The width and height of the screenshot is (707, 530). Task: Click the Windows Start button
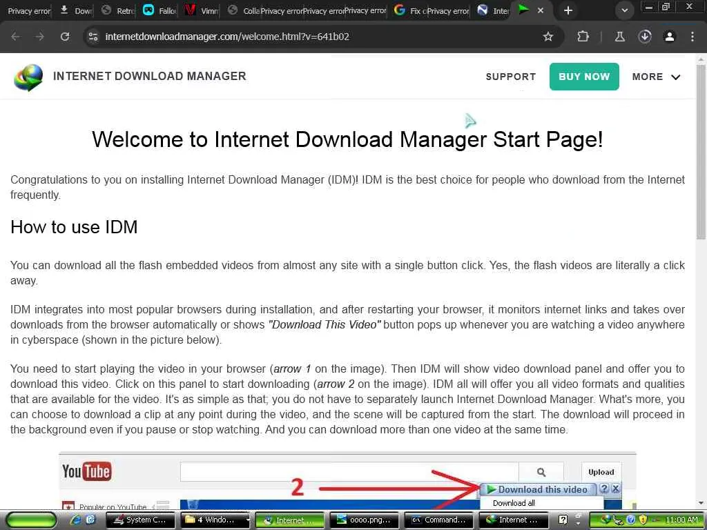[x=31, y=520]
